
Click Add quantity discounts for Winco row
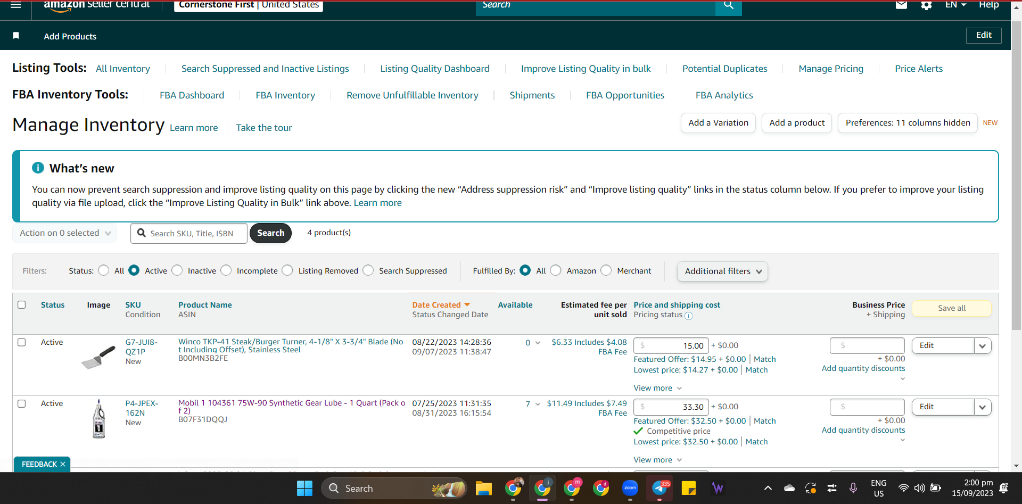point(863,368)
